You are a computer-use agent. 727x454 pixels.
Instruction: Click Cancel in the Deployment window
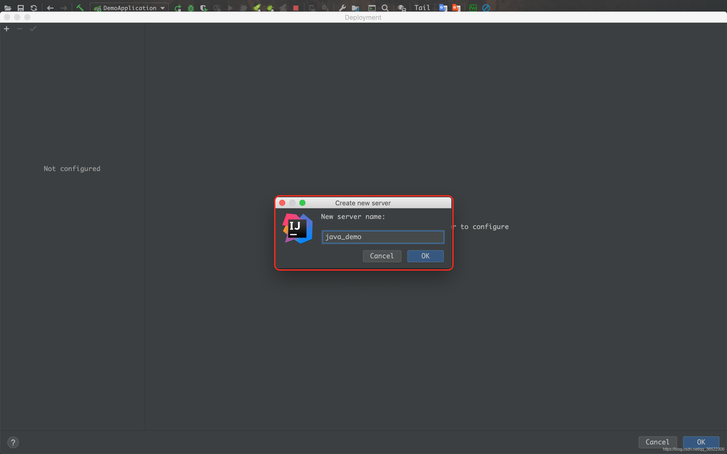(657, 442)
